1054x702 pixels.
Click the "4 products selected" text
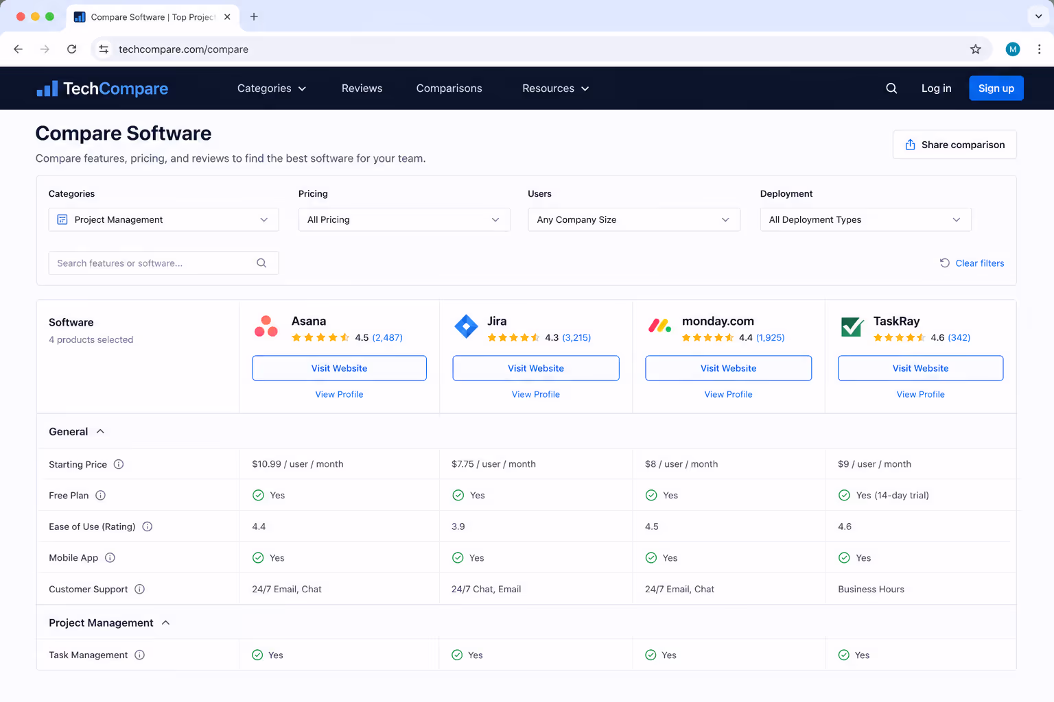[x=91, y=339]
